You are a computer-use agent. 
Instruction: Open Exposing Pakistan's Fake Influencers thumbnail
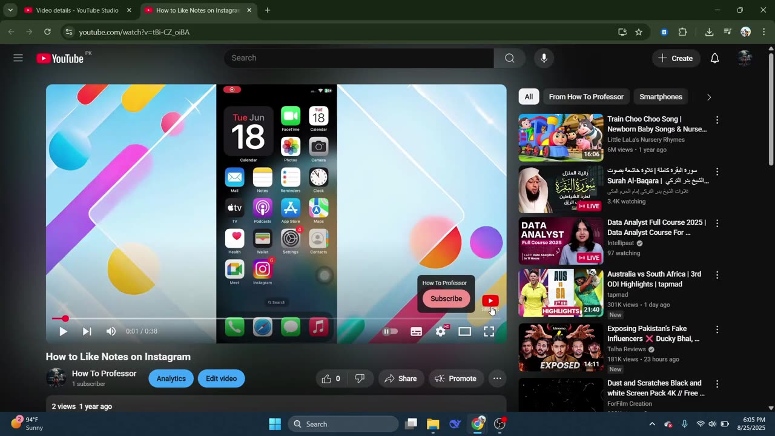[561, 348]
